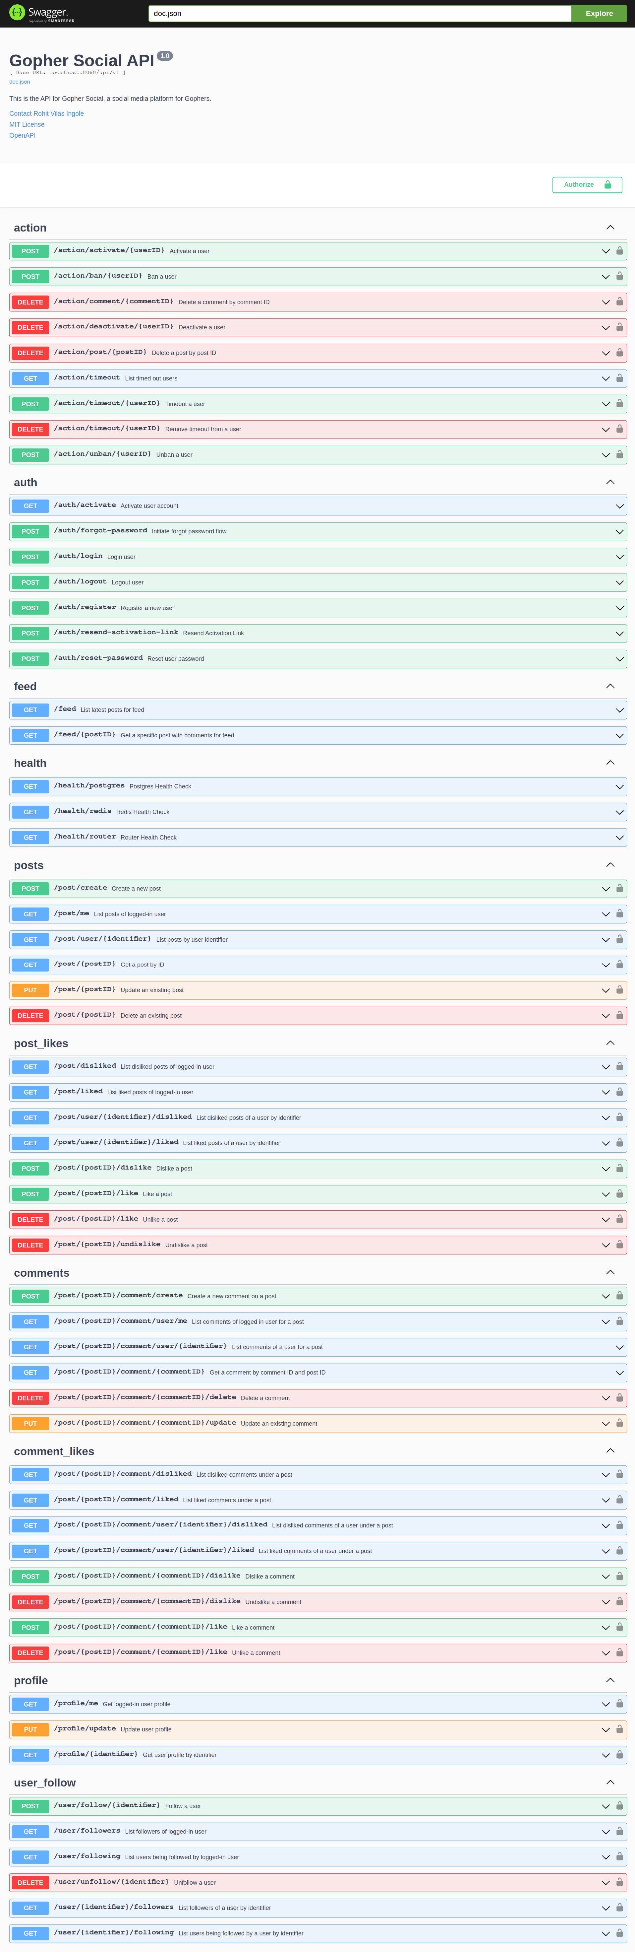Image resolution: width=635 pixels, height=1952 pixels.
Task: Collapse the comment_likes section
Action: coord(610,1450)
